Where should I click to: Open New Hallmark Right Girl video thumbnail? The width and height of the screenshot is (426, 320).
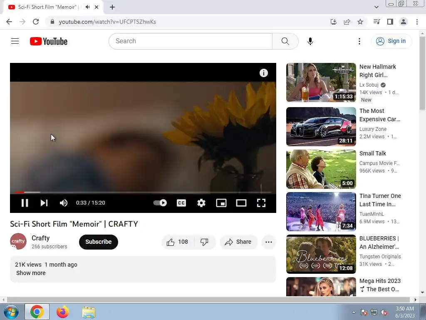tap(321, 82)
